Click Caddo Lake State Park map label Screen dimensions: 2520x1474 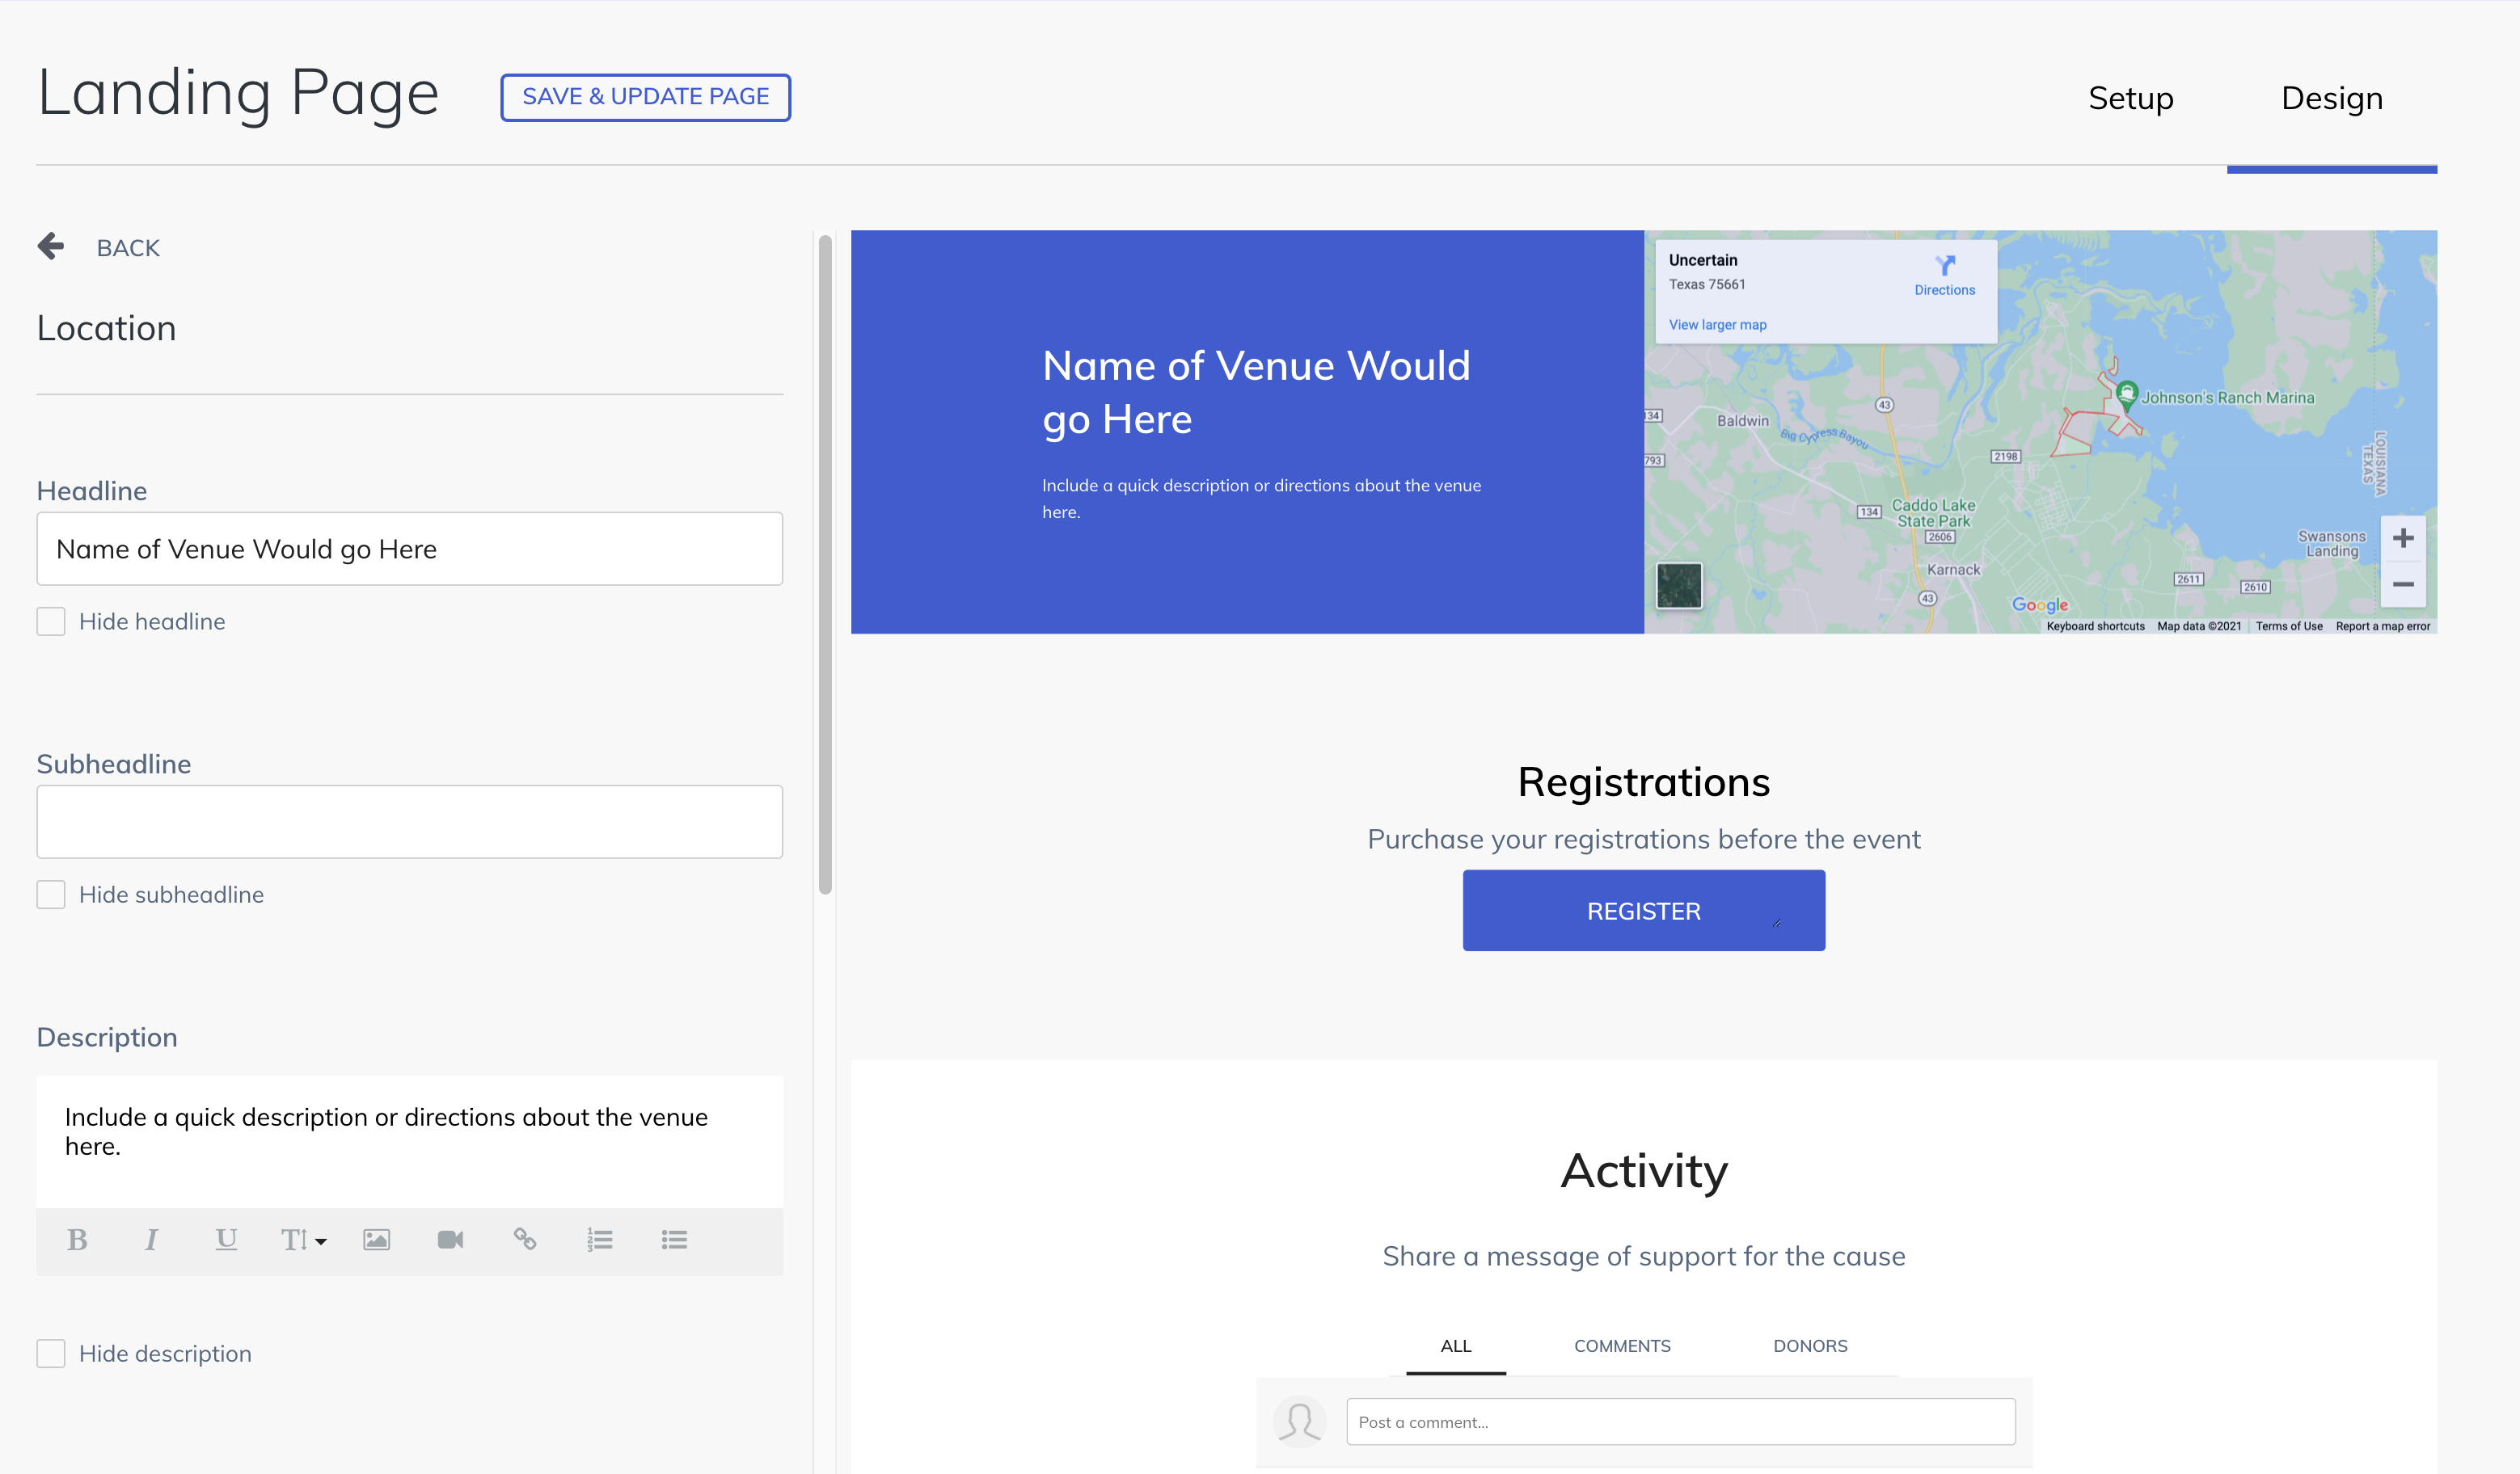pos(1933,512)
